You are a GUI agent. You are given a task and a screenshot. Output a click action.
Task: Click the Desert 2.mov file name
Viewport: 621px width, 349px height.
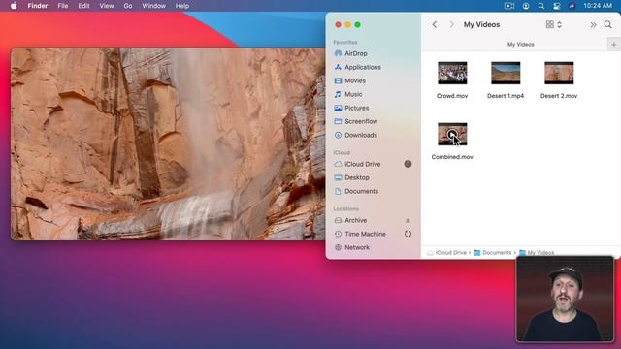pos(559,96)
